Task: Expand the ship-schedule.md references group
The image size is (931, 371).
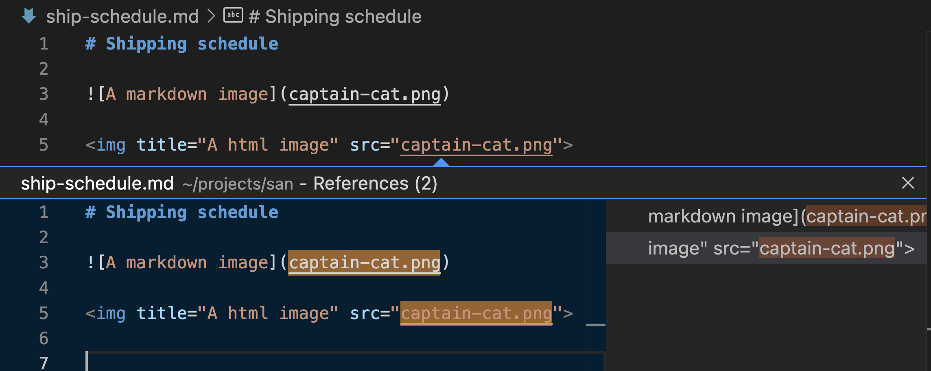Action: tap(97, 183)
